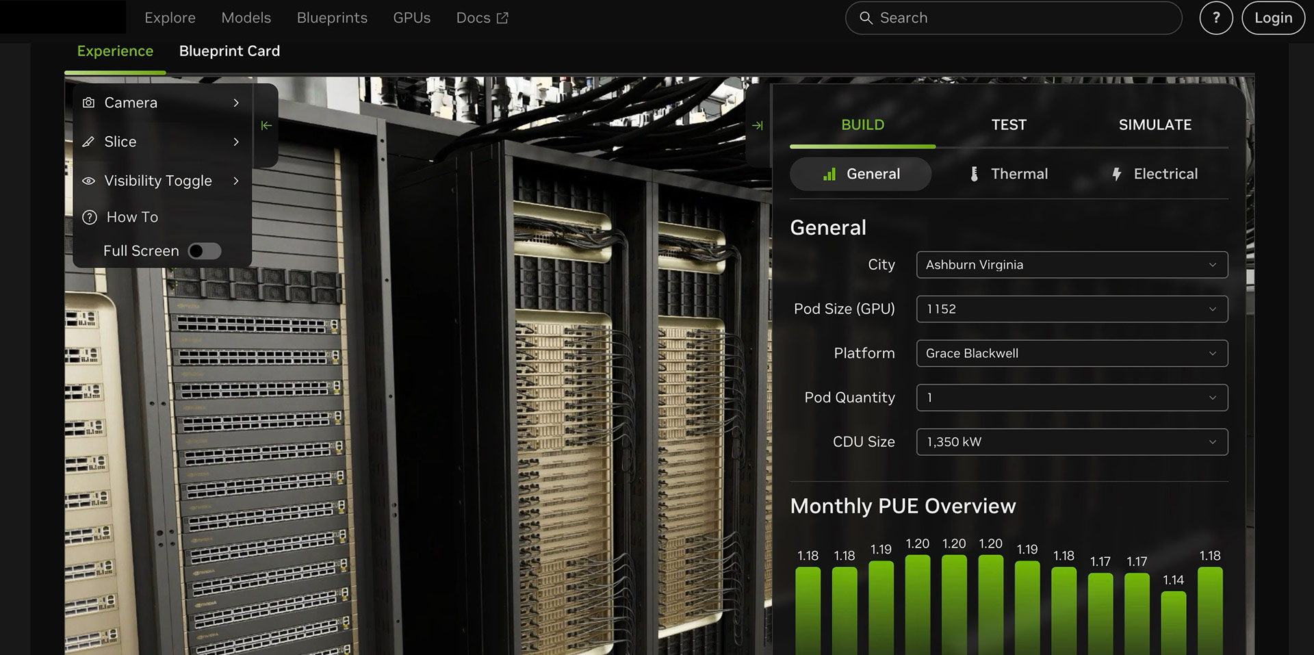Image resolution: width=1314 pixels, height=655 pixels.
Task: Click the Login button
Action: tap(1273, 18)
